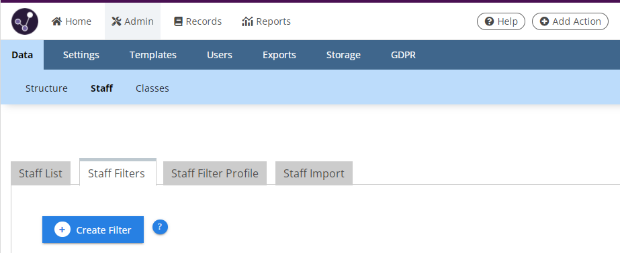The image size is (620, 253).
Task: Open the Templates admin tab
Action: tap(153, 55)
